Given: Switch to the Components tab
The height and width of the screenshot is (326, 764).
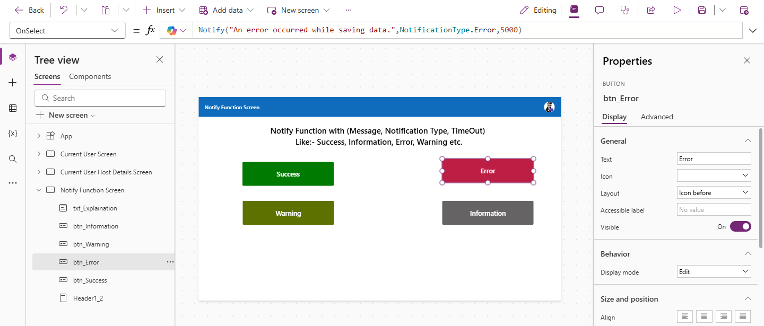Looking at the screenshot, I should pyautogui.click(x=90, y=76).
